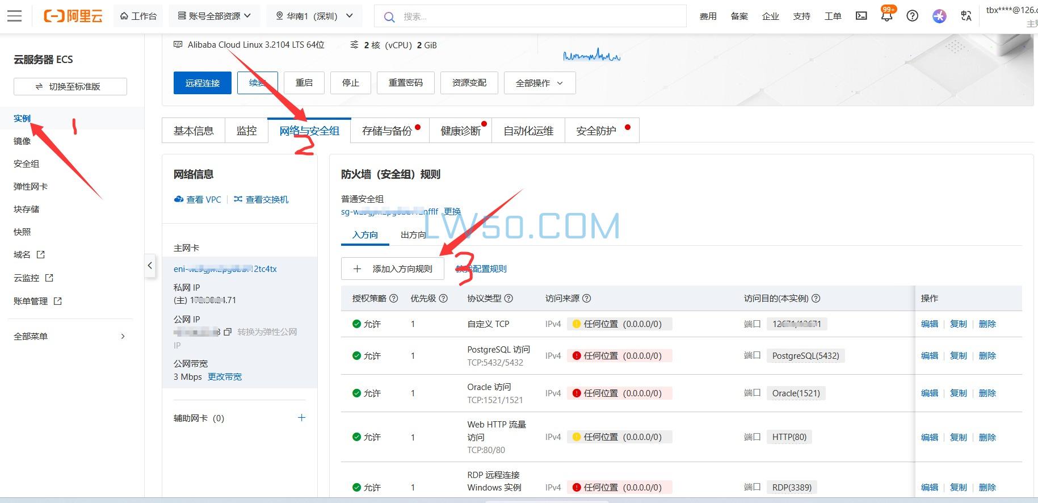Switch to the 出方向 tab
Viewport: 1038px width, 503px height.
pos(413,235)
